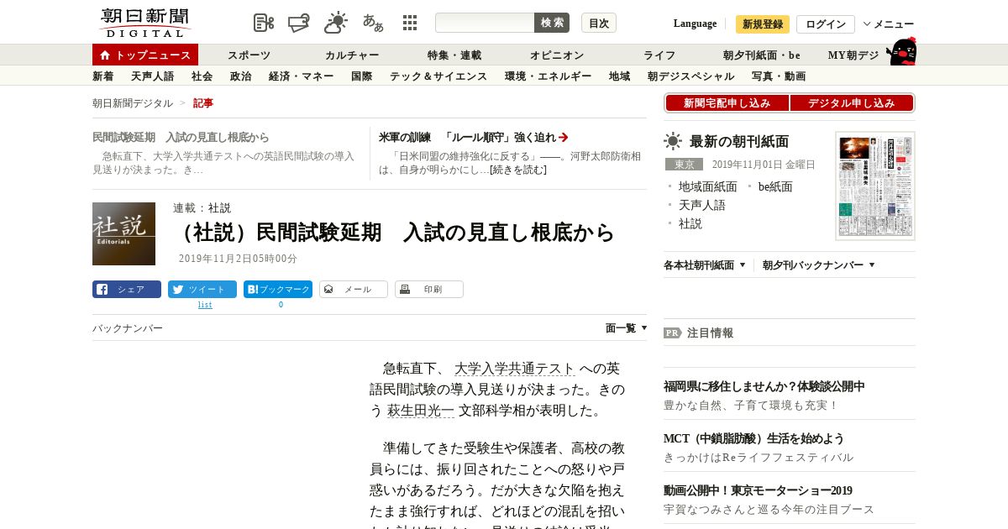Image resolution: width=1008 pixels, height=529 pixels.
Task: Open 福岡県に移住しませんか PR link
Action: click(x=764, y=386)
